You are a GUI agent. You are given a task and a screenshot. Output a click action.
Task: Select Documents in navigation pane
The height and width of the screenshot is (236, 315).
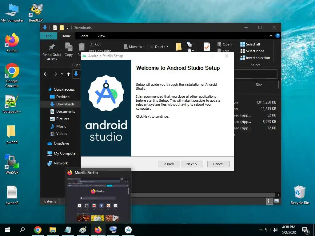63,111
